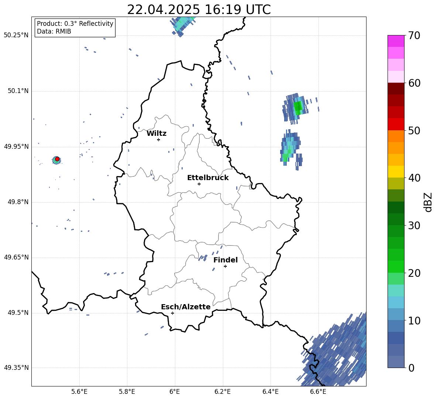
Task: Click the red radar marker dot
Action: [x=57, y=159]
